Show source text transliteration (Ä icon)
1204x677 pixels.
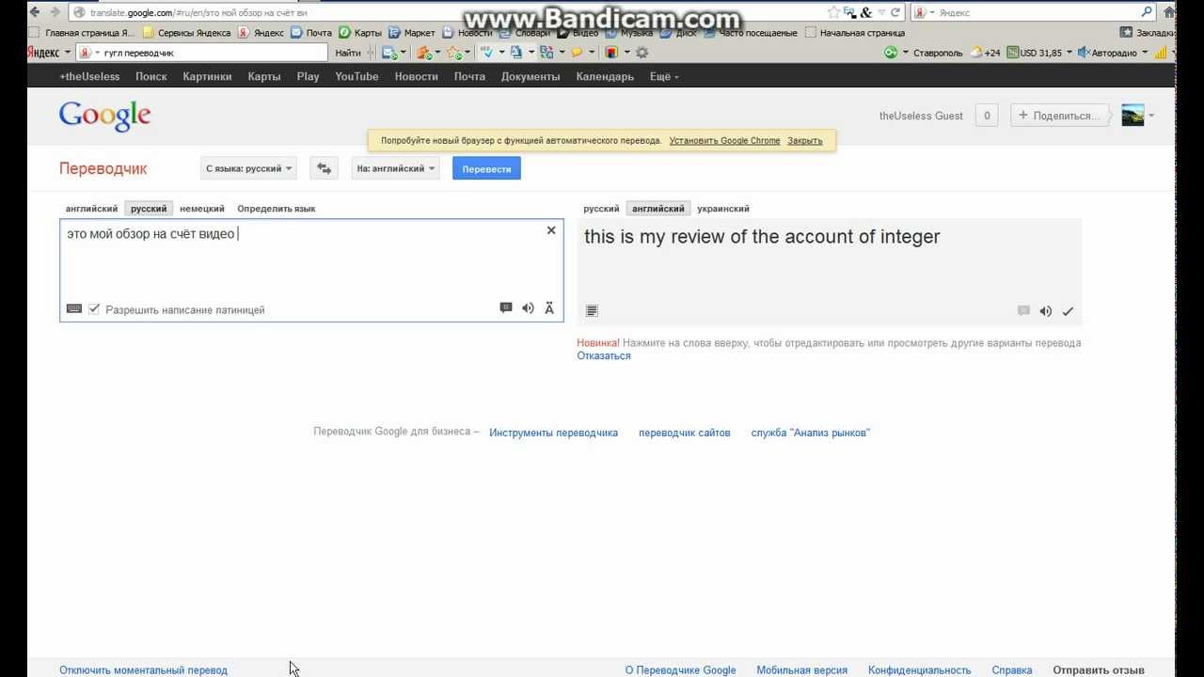click(x=549, y=308)
